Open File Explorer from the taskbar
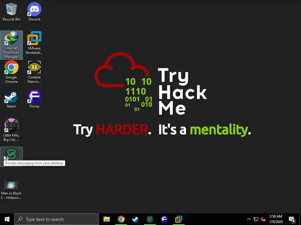The width and height of the screenshot is (301, 225). point(106,219)
